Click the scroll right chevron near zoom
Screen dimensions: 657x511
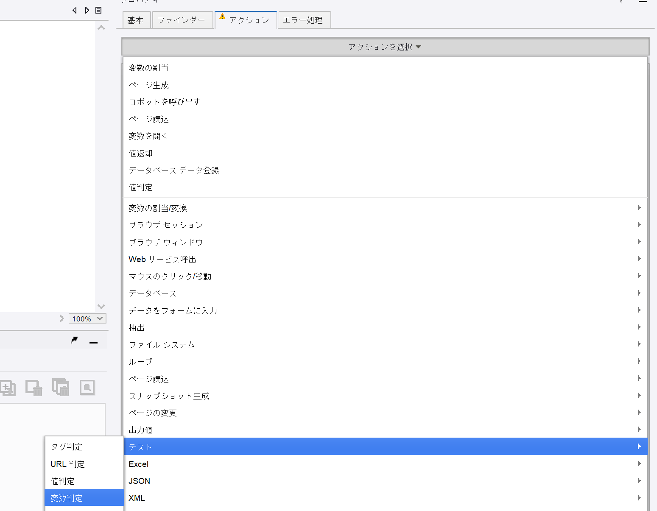(62, 318)
